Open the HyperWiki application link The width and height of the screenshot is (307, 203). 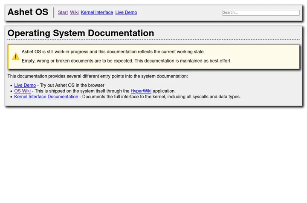(x=141, y=91)
